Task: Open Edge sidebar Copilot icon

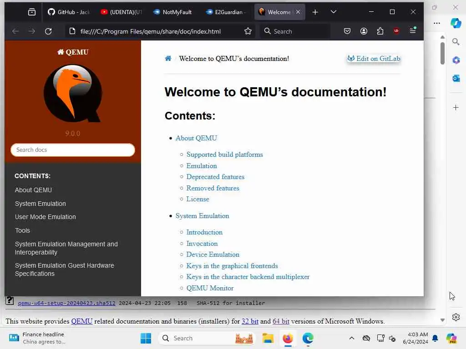Action: (456, 23)
